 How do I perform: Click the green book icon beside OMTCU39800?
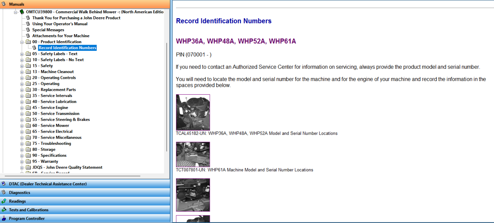pos(22,12)
